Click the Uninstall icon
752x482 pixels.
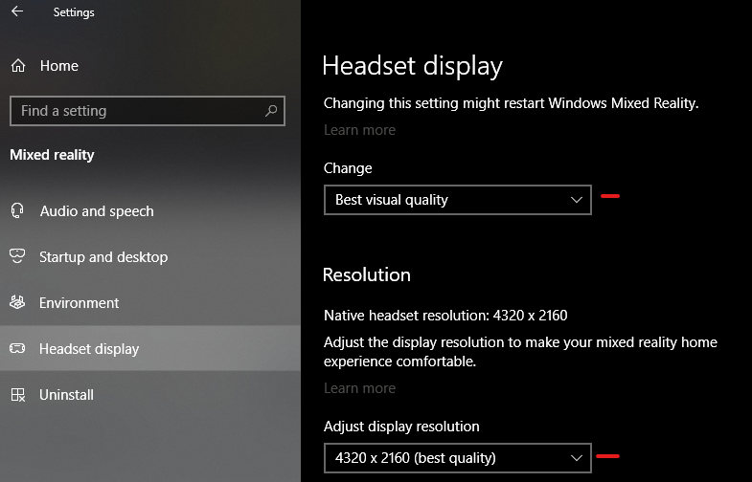18,394
